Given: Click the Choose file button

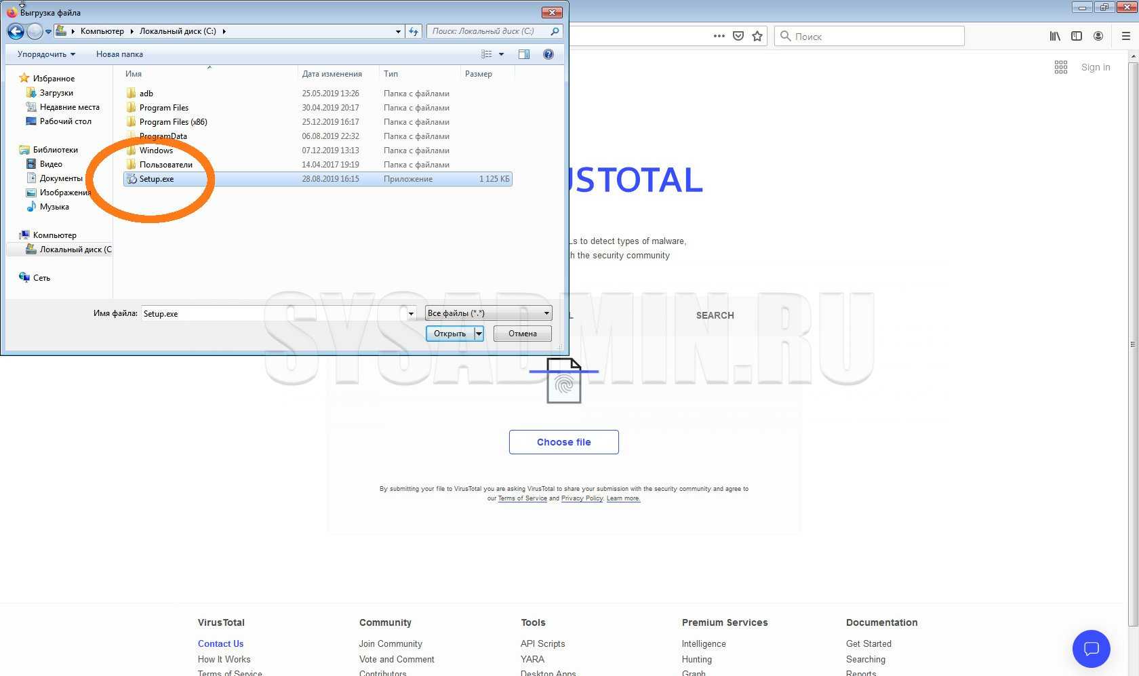Looking at the screenshot, I should [563, 442].
